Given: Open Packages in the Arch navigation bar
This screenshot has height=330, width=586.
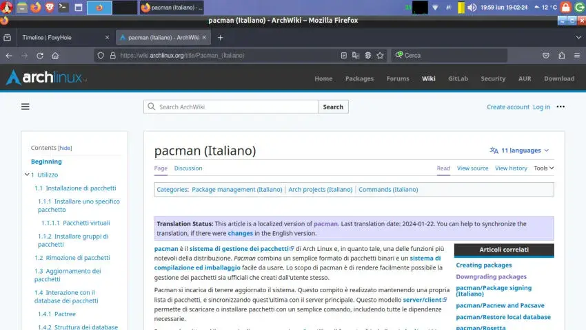Looking at the screenshot, I should click(359, 78).
